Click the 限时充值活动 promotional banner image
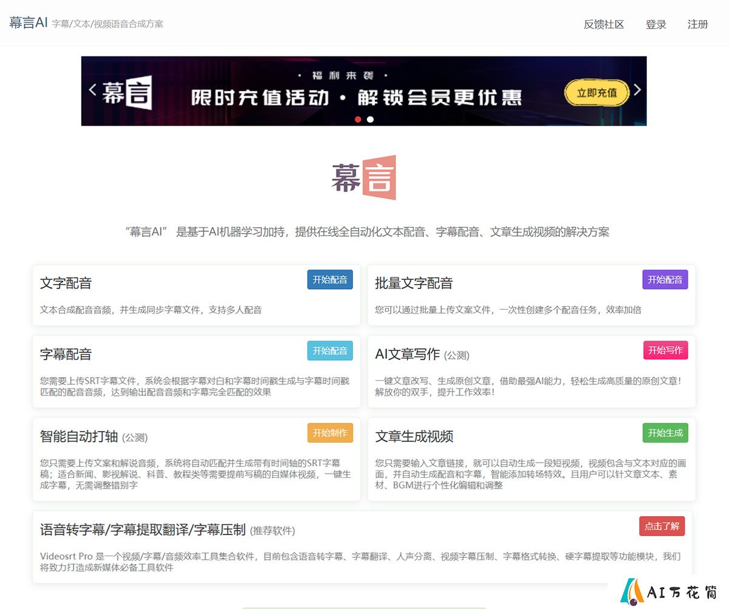 364,91
